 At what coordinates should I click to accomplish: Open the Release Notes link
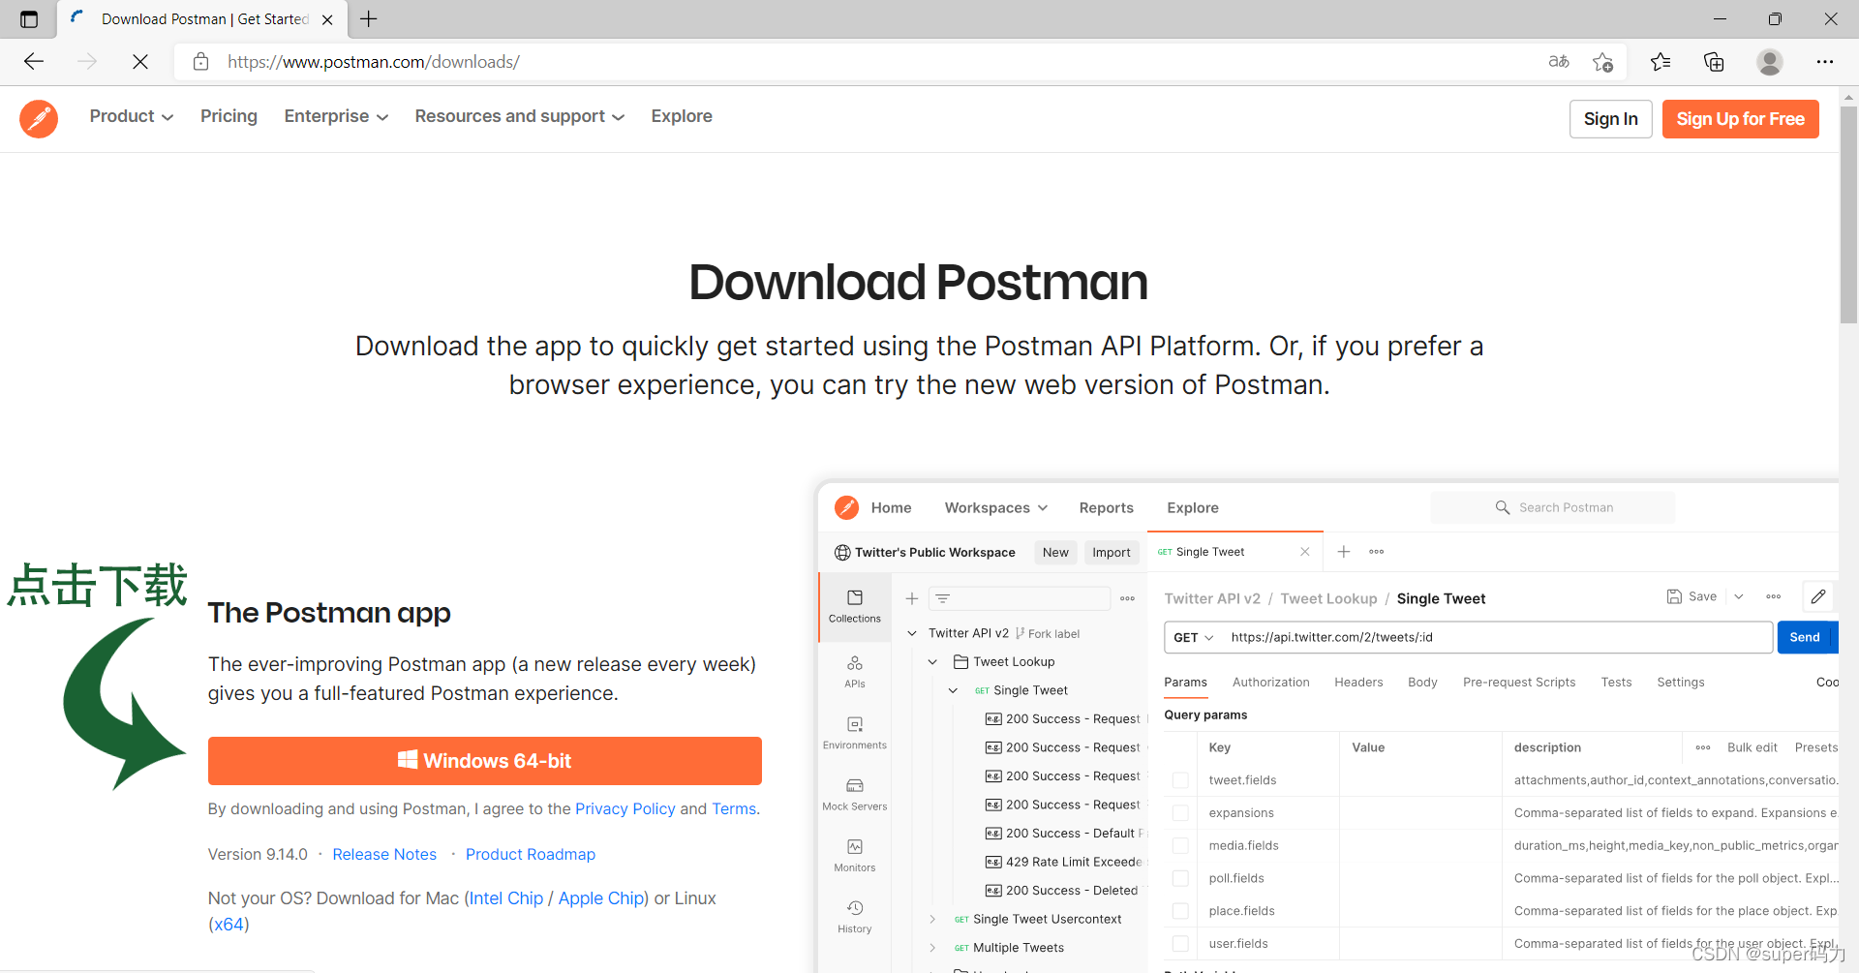pos(384,854)
